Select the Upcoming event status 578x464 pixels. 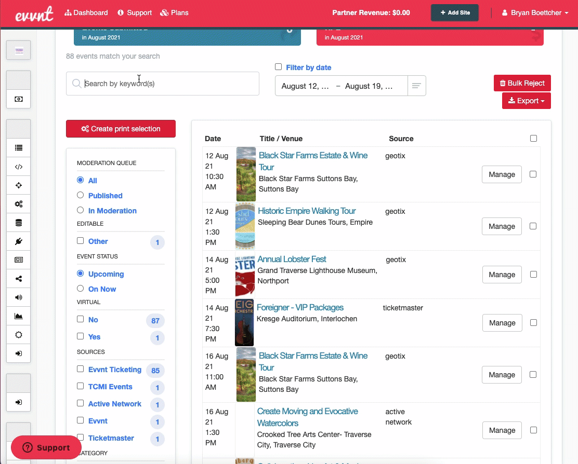[81, 274]
